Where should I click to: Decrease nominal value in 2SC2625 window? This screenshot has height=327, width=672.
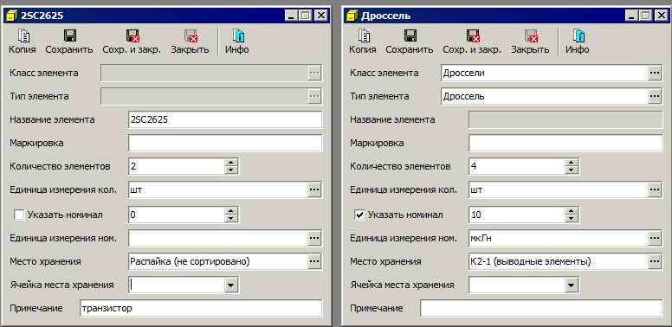231,218
